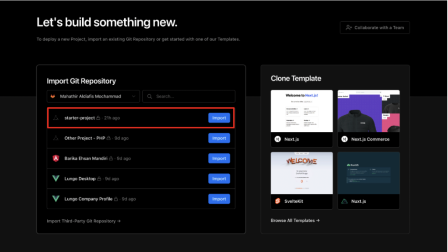Open the Browse All Templates link
The height and width of the screenshot is (252, 448).
295,221
